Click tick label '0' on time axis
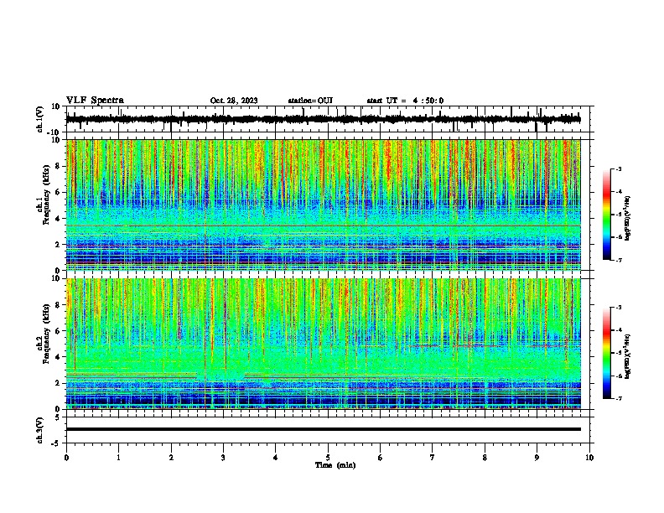This screenshot has width=664, height=513. pos(66,458)
